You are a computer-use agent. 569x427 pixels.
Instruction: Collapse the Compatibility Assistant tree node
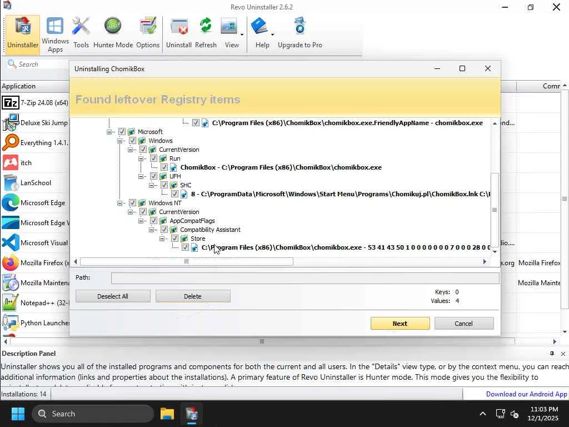click(x=151, y=230)
